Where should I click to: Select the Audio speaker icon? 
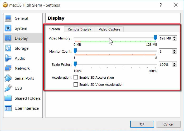coord(8,58)
